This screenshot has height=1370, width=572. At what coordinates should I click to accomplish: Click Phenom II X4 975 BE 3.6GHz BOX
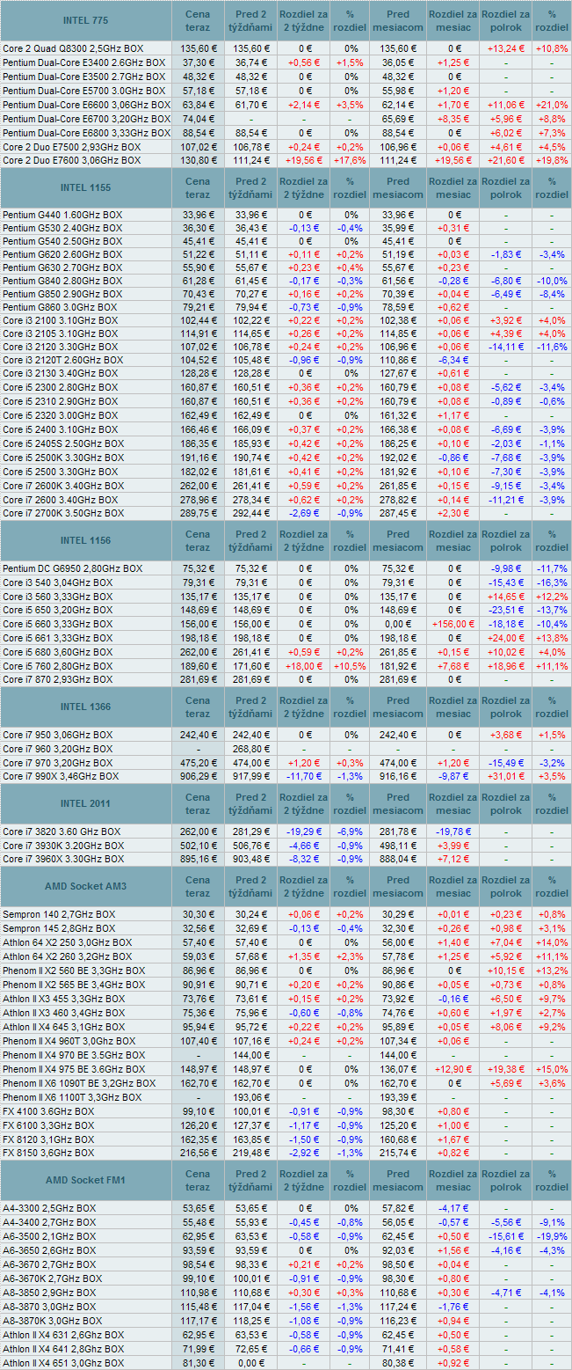tap(74, 1069)
